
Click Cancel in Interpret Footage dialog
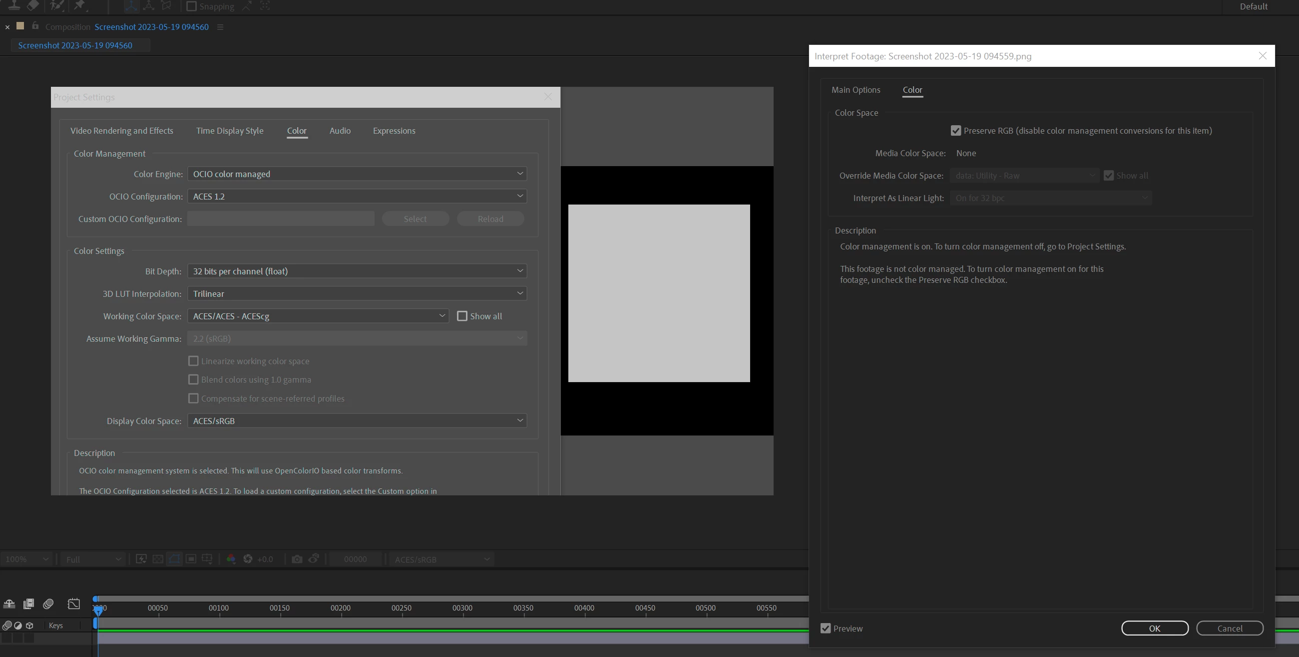pyautogui.click(x=1230, y=628)
